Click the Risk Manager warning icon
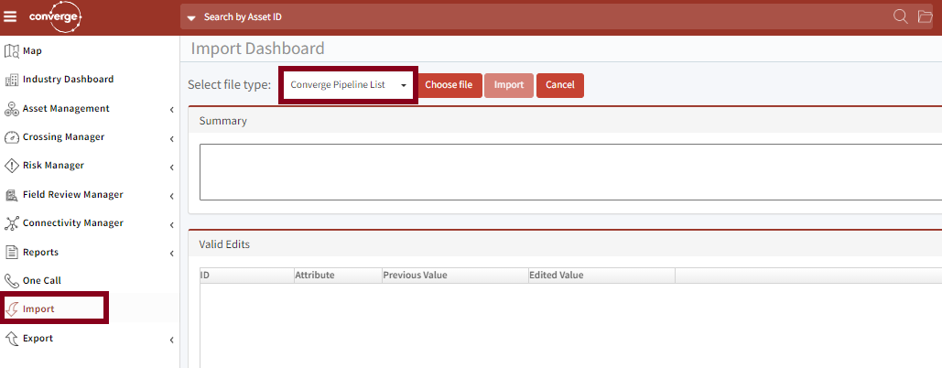Image resolution: width=942 pixels, height=368 pixels. (11, 166)
